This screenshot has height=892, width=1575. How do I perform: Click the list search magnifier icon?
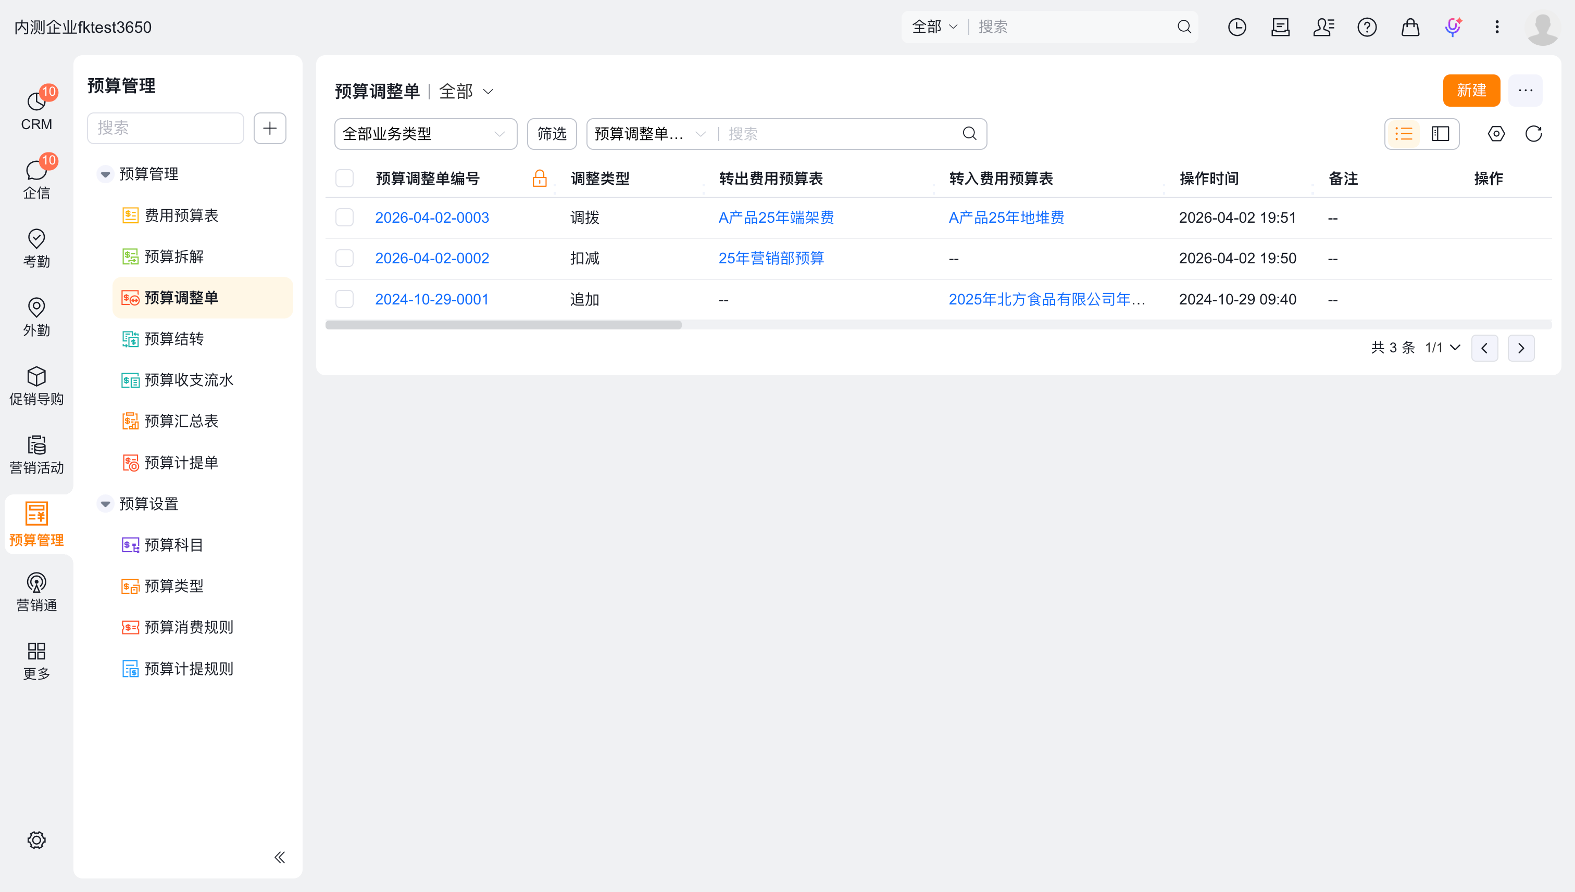[969, 134]
